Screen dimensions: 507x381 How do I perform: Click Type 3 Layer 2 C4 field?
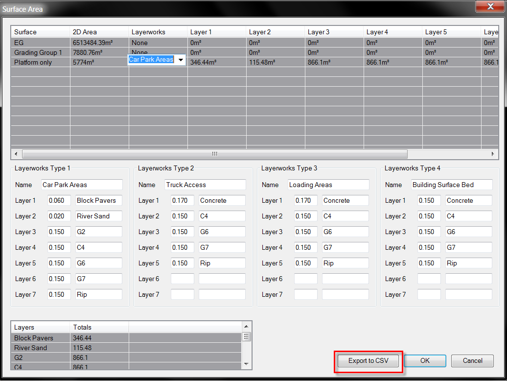pos(346,216)
